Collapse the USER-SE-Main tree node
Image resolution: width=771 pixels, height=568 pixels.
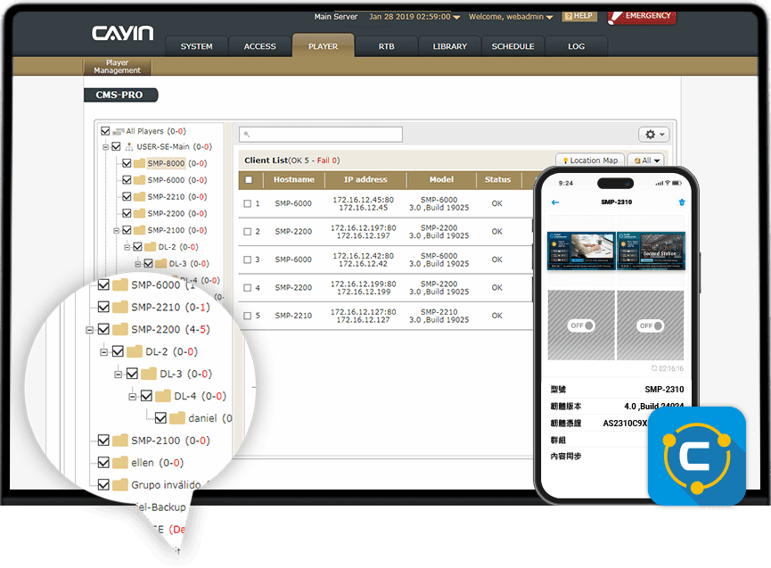105,147
